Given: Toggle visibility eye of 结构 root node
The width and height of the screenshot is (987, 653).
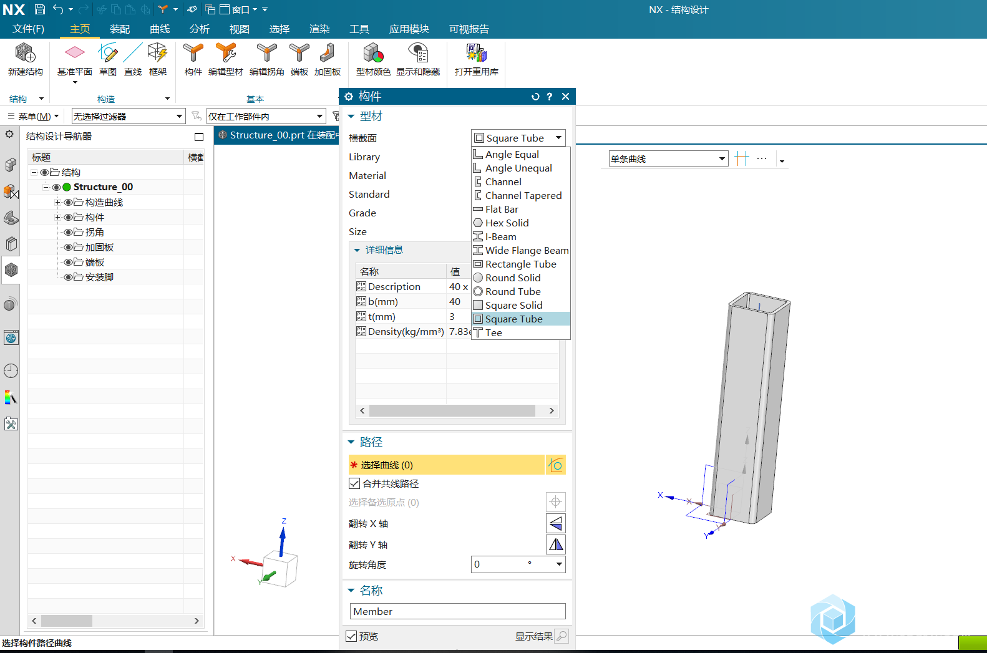Looking at the screenshot, I should coord(44,172).
